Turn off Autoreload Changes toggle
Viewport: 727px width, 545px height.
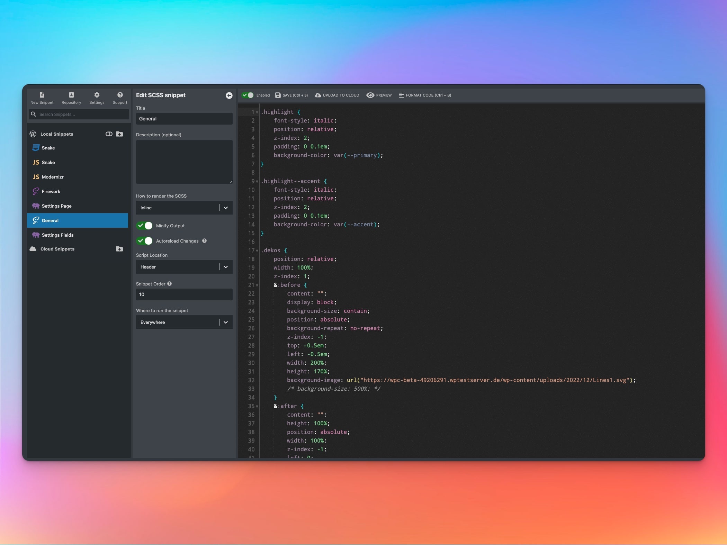click(x=144, y=241)
